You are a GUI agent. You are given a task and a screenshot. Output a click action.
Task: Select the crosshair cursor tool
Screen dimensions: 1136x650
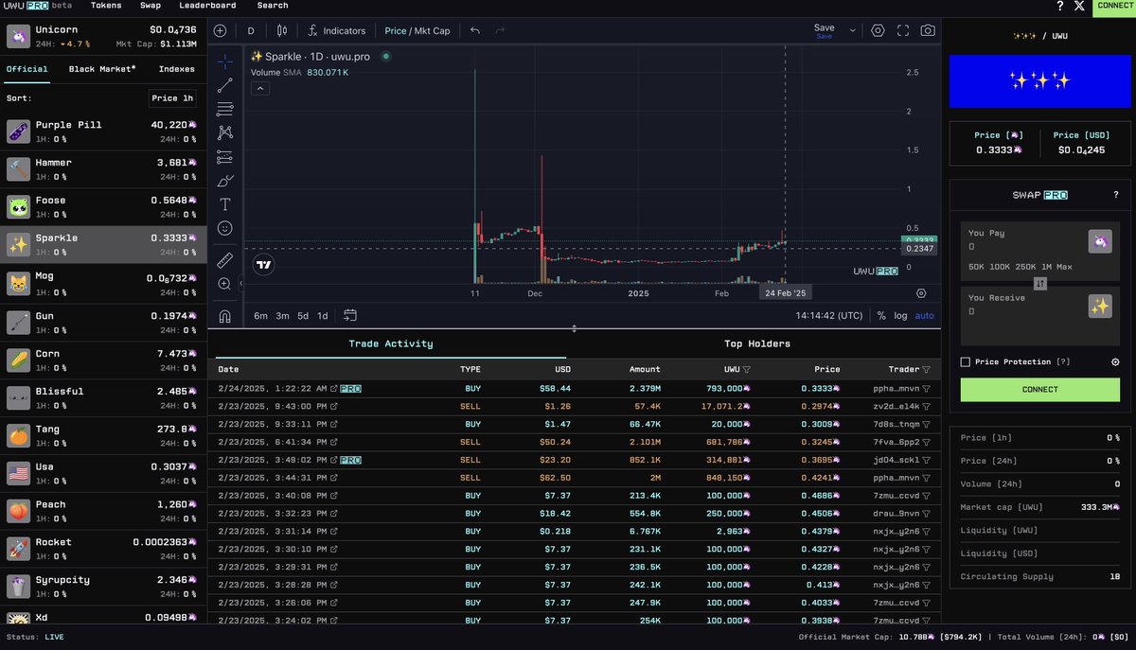tap(224, 62)
